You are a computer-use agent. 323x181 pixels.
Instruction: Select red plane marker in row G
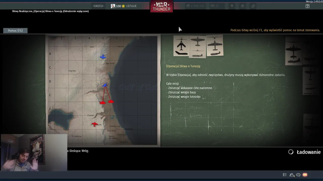click(x=94, y=124)
